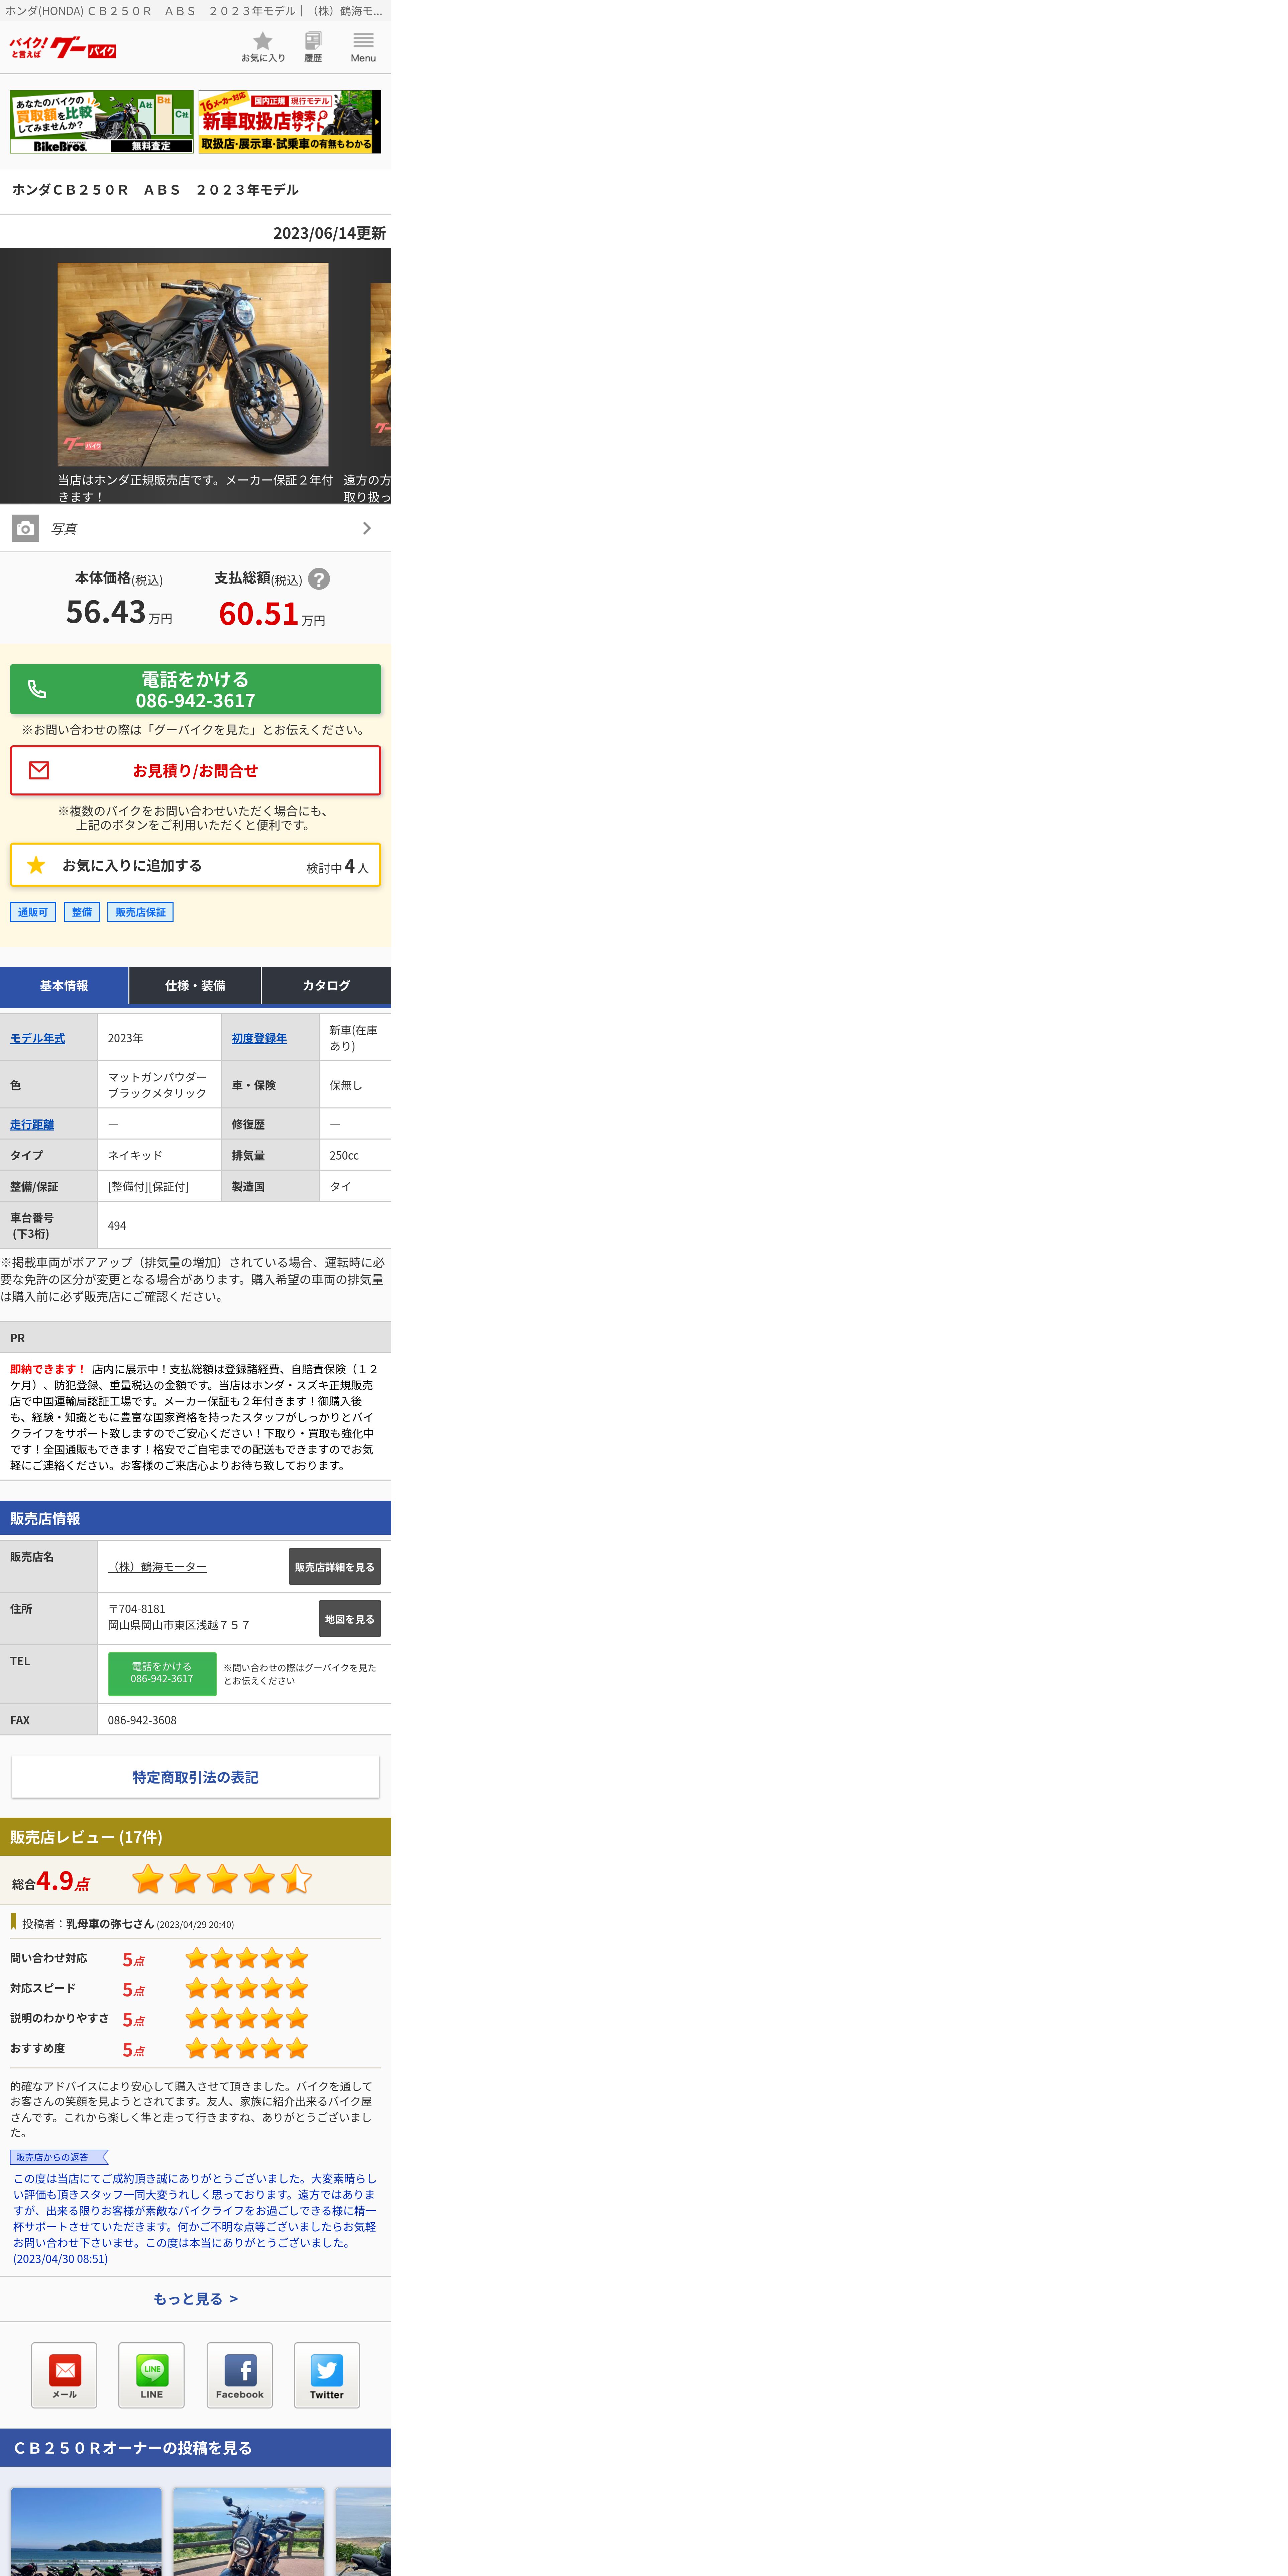Click the question mark beside 支払総額

click(x=319, y=579)
